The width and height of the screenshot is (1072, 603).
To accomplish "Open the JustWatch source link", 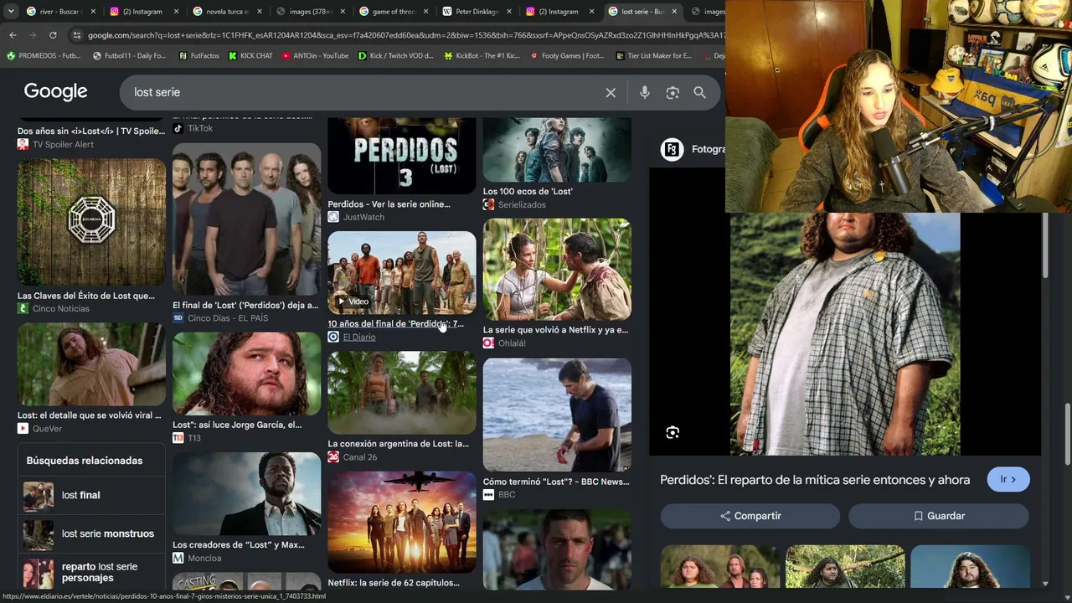I will pyautogui.click(x=356, y=217).
